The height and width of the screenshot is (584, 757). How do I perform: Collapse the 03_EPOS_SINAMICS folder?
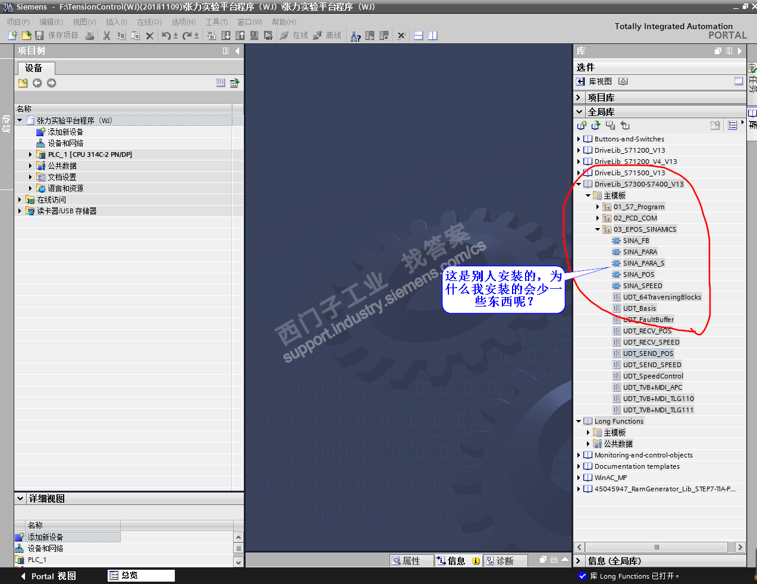click(x=598, y=229)
